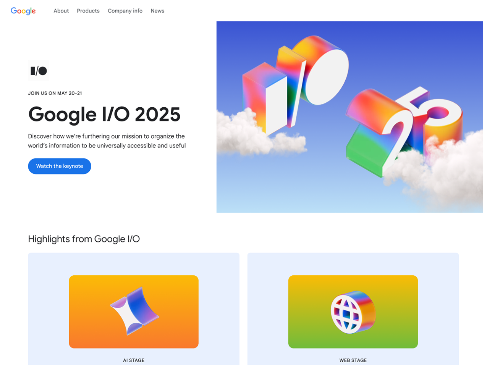Screen dimensions: 487x365
Task: Select the AI STAGE label
Action: click(134, 360)
